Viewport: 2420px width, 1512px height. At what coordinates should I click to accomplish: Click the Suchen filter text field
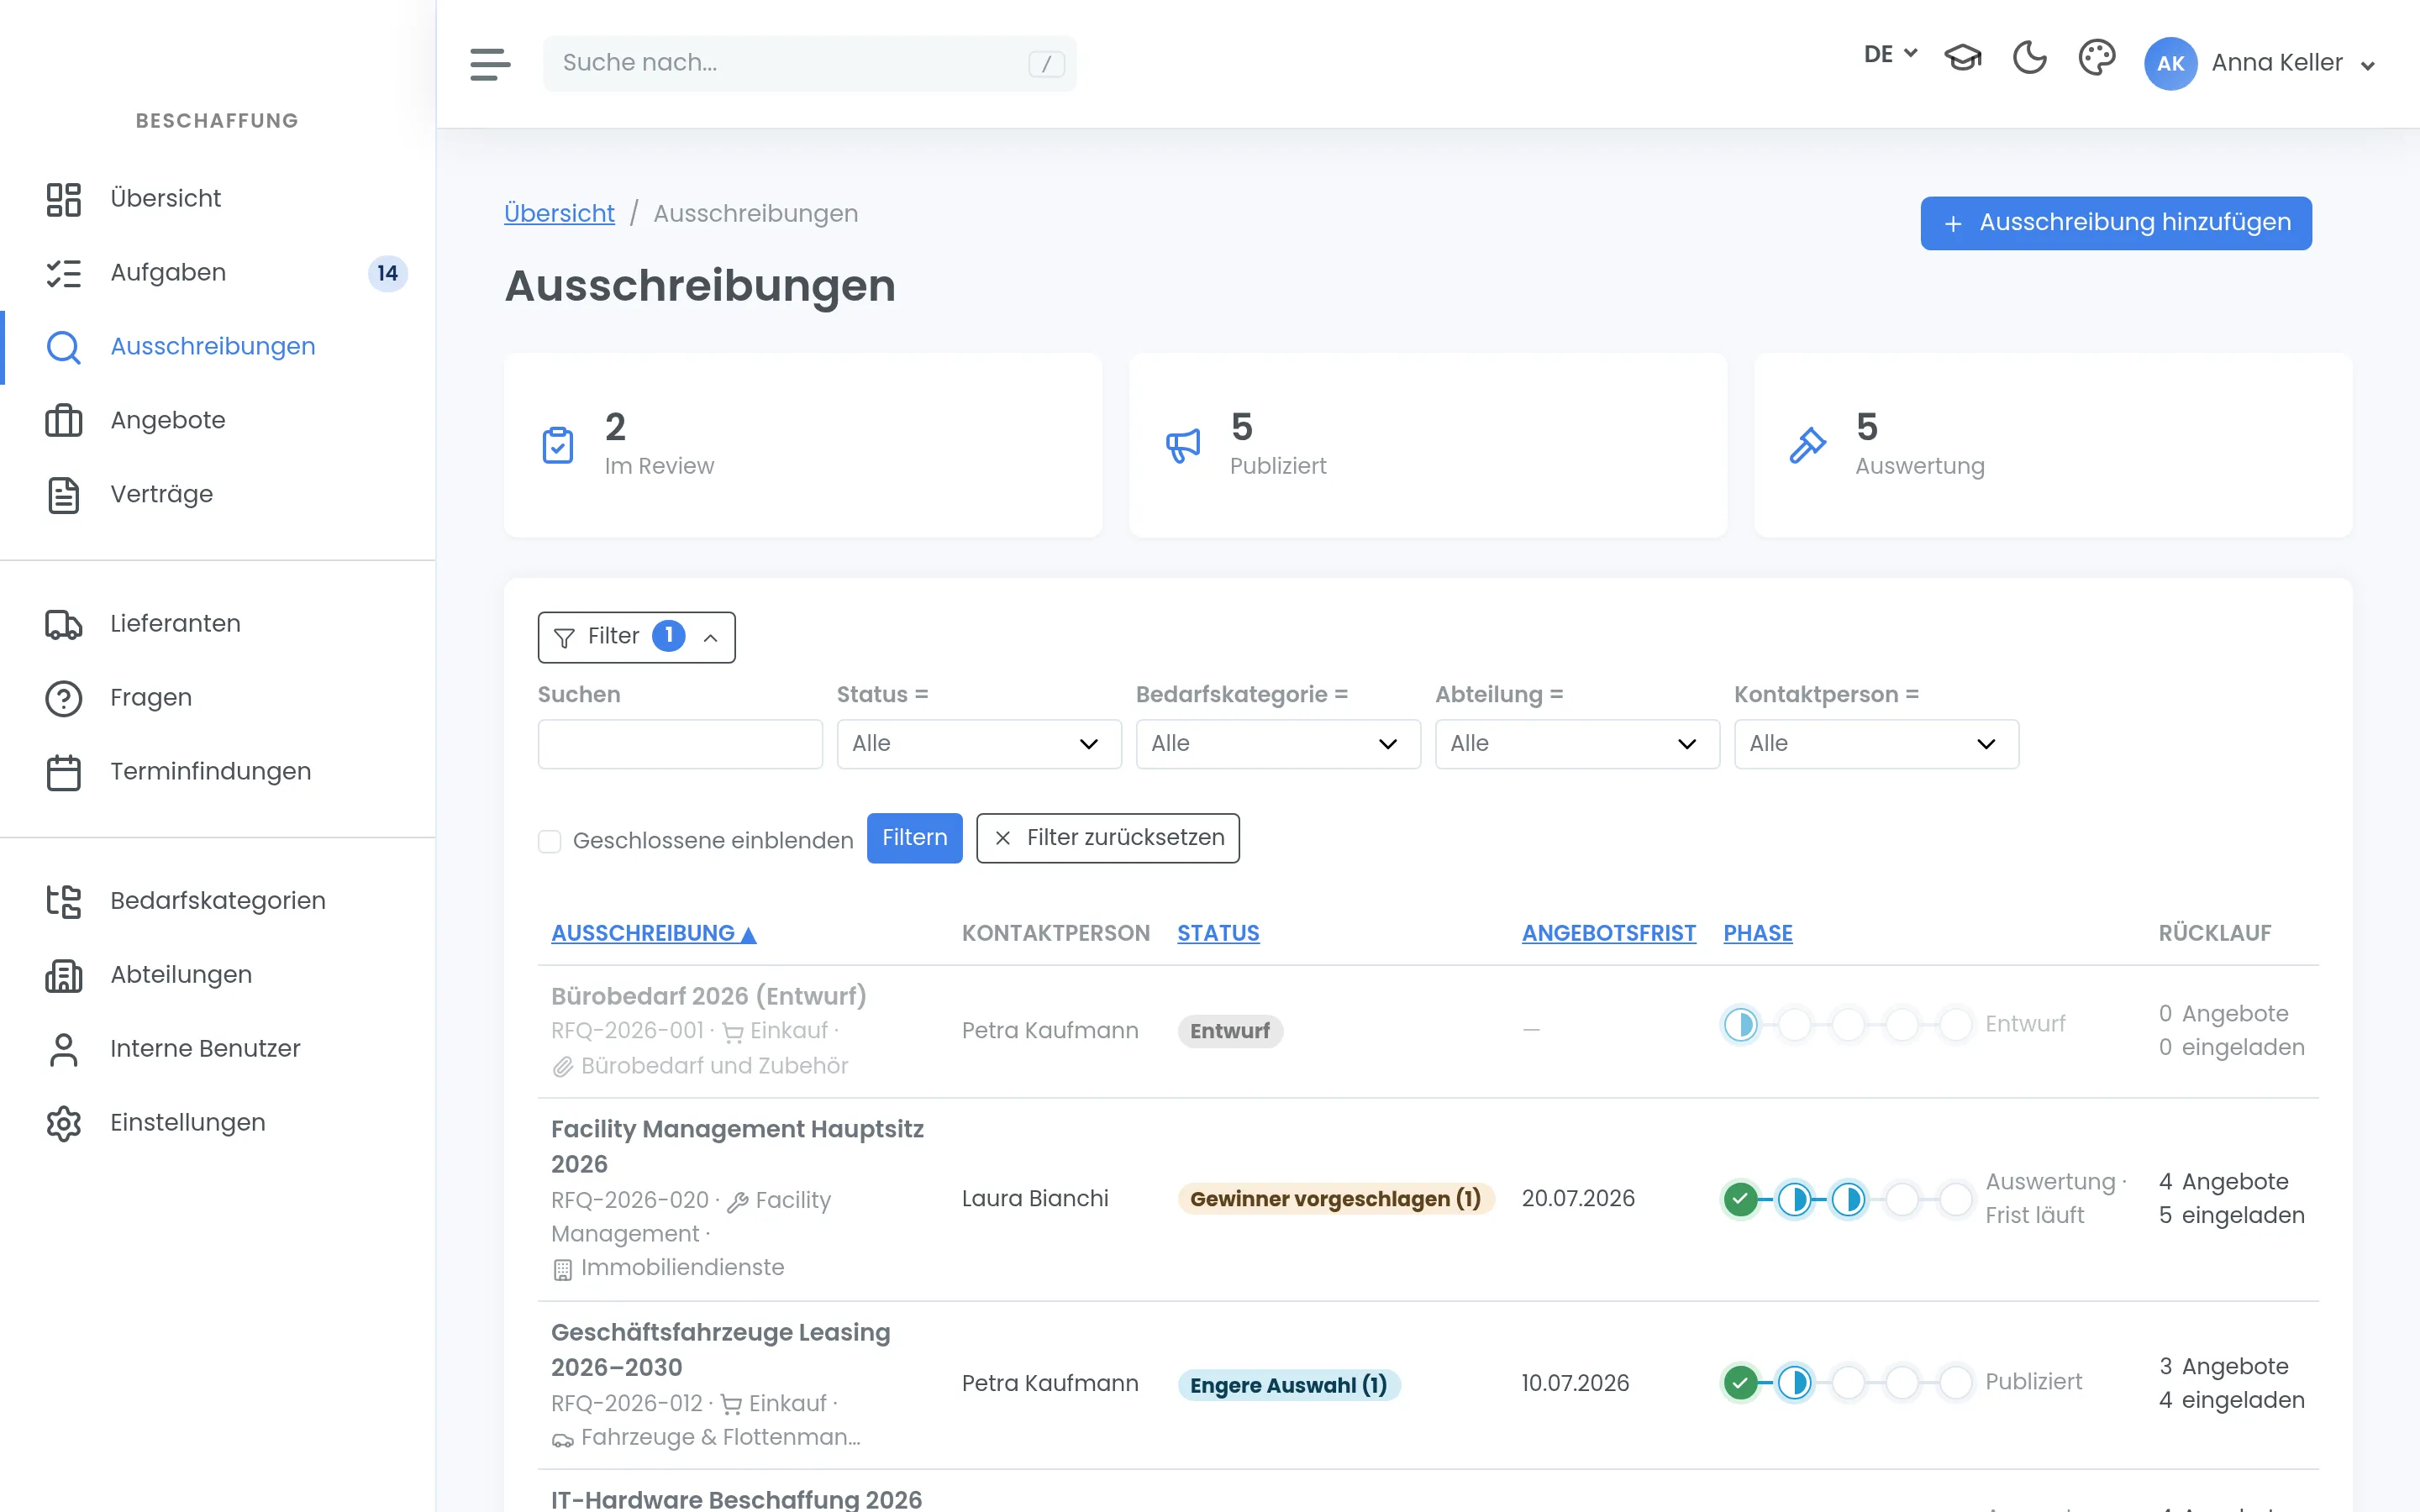coord(680,744)
